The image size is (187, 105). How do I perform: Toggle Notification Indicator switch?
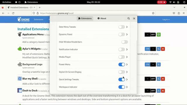click(122, 49)
